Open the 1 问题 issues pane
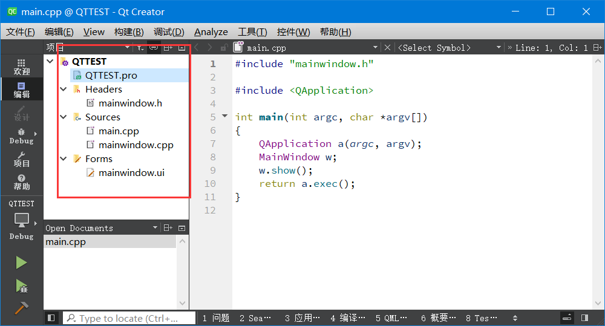Viewport: 605px width, 326px height. [216, 318]
